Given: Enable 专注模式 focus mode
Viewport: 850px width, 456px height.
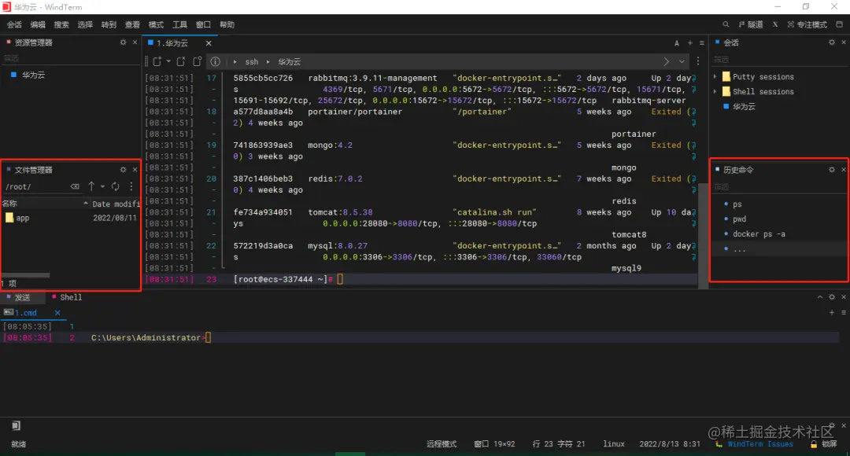Looking at the screenshot, I should [x=807, y=24].
